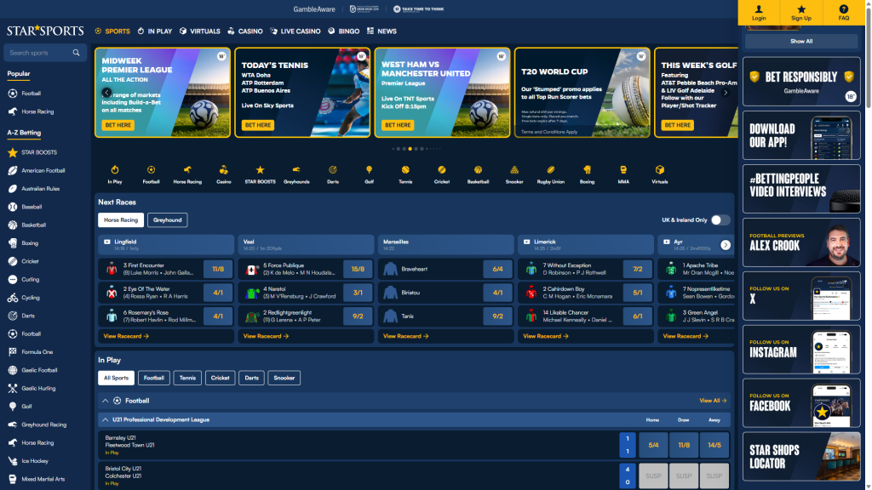
Task: Switch to the Greyhound tab
Action: pyautogui.click(x=167, y=219)
